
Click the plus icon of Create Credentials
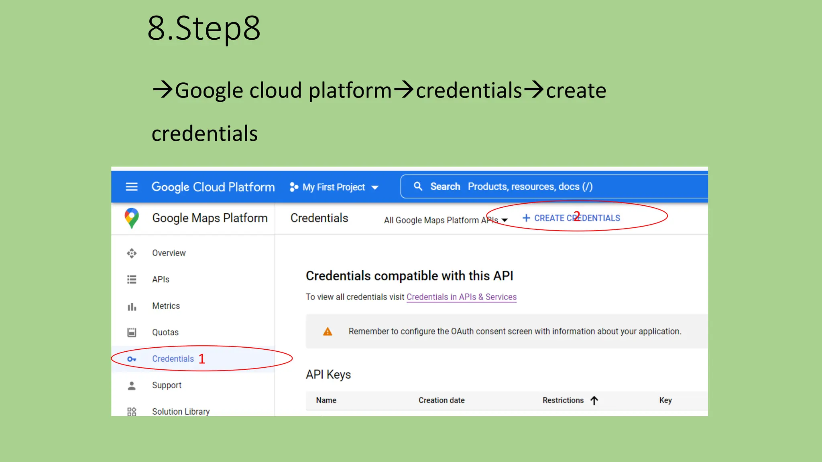(x=526, y=218)
